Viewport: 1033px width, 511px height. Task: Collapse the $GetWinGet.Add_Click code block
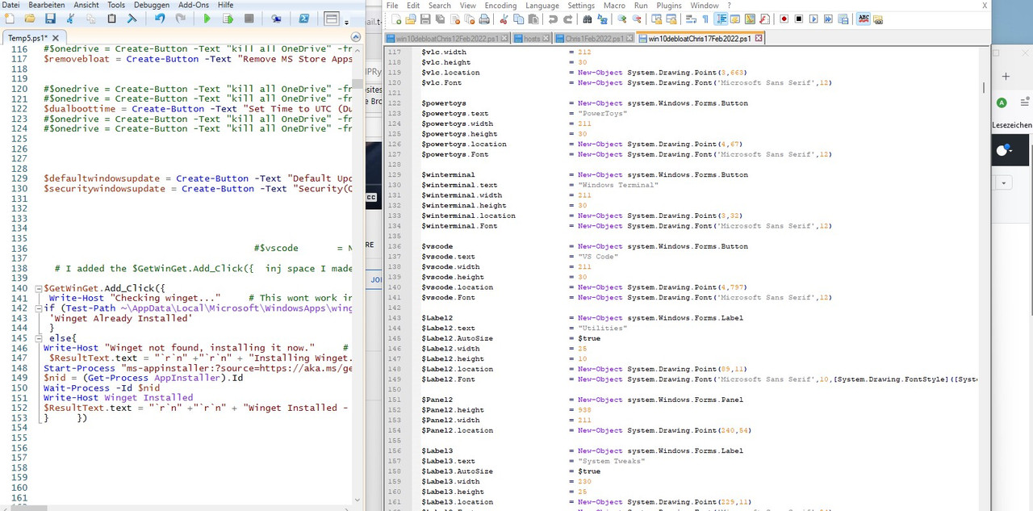37,288
